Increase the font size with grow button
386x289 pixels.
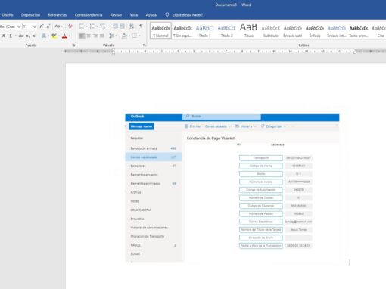[x=42, y=26]
